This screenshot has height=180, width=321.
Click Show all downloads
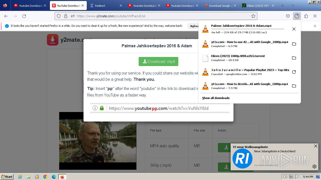point(216,98)
